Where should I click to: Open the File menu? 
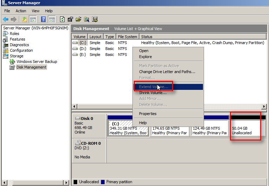pyautogui.click(x=7, y=11)
